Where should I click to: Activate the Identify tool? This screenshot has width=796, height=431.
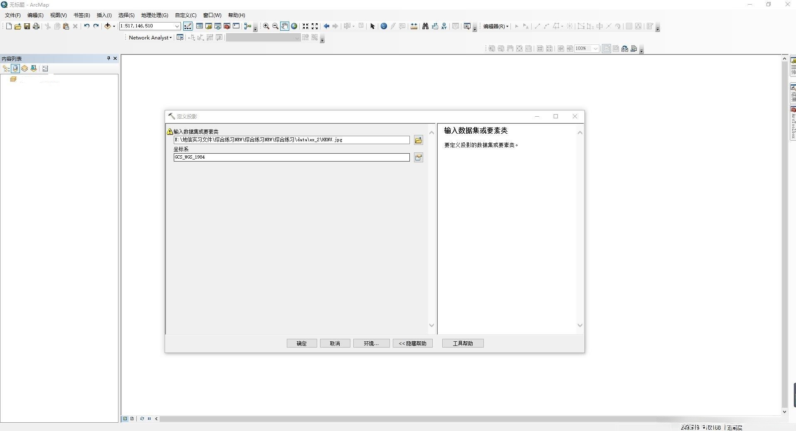384,26
